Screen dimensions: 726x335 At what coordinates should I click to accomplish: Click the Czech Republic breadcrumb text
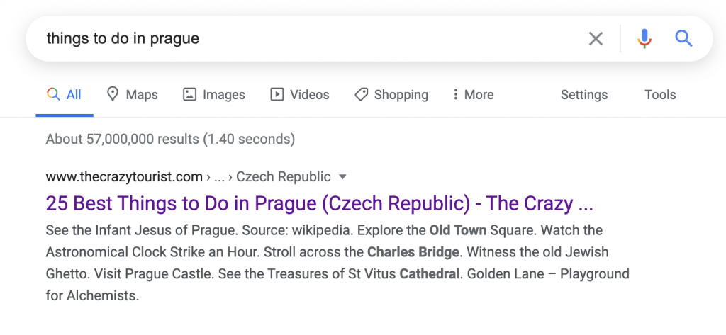(x=284, y=177)
